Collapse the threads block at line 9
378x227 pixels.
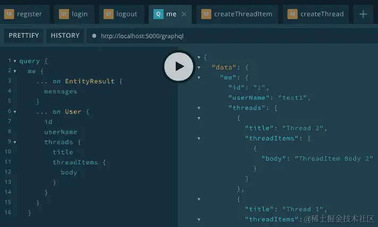[x=15, y=142]
